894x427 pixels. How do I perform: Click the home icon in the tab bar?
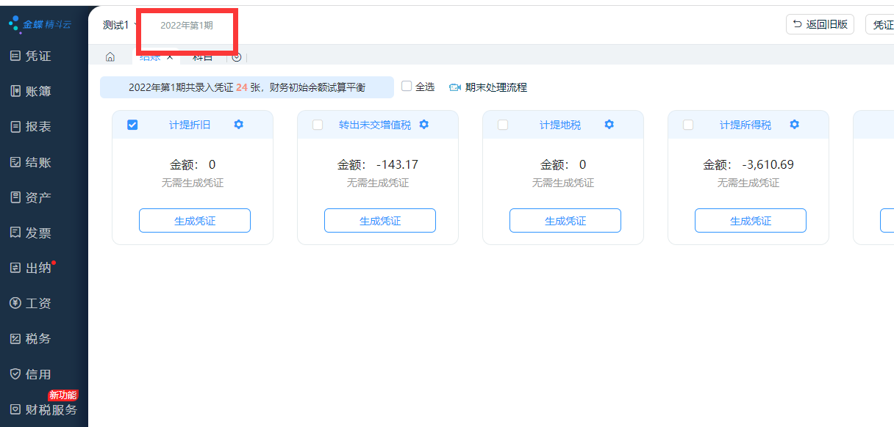point(110,56)
